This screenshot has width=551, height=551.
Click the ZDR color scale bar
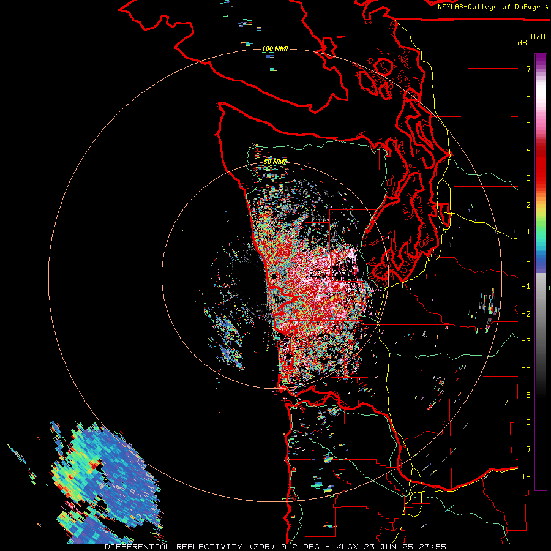pos(541,272)
